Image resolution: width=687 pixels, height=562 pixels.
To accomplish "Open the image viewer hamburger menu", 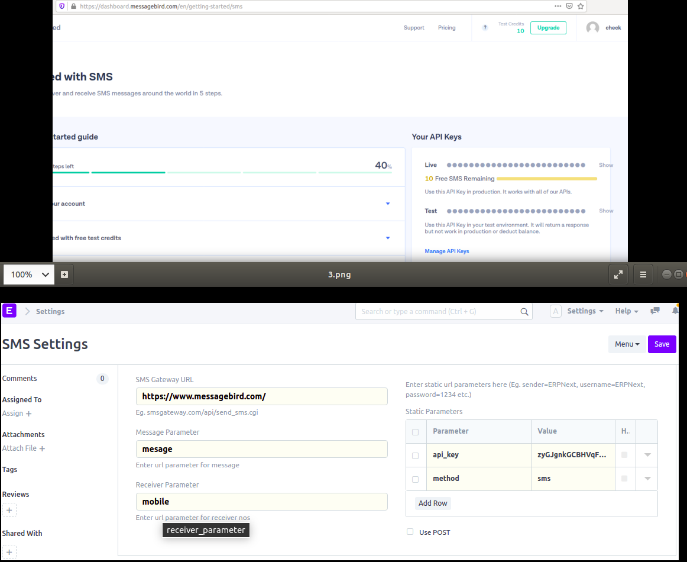I will [643, 274].
